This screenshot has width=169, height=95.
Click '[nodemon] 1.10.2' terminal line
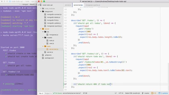(10, 17)
